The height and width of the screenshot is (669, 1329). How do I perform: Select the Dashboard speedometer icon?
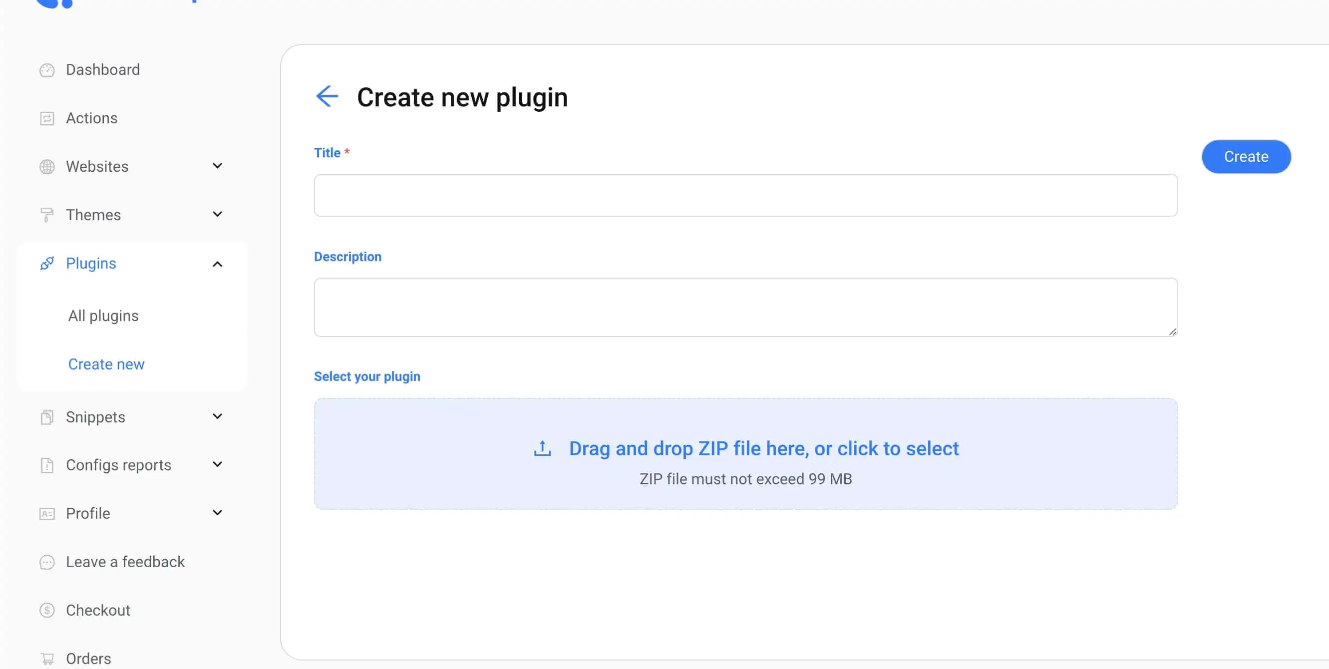47,69
